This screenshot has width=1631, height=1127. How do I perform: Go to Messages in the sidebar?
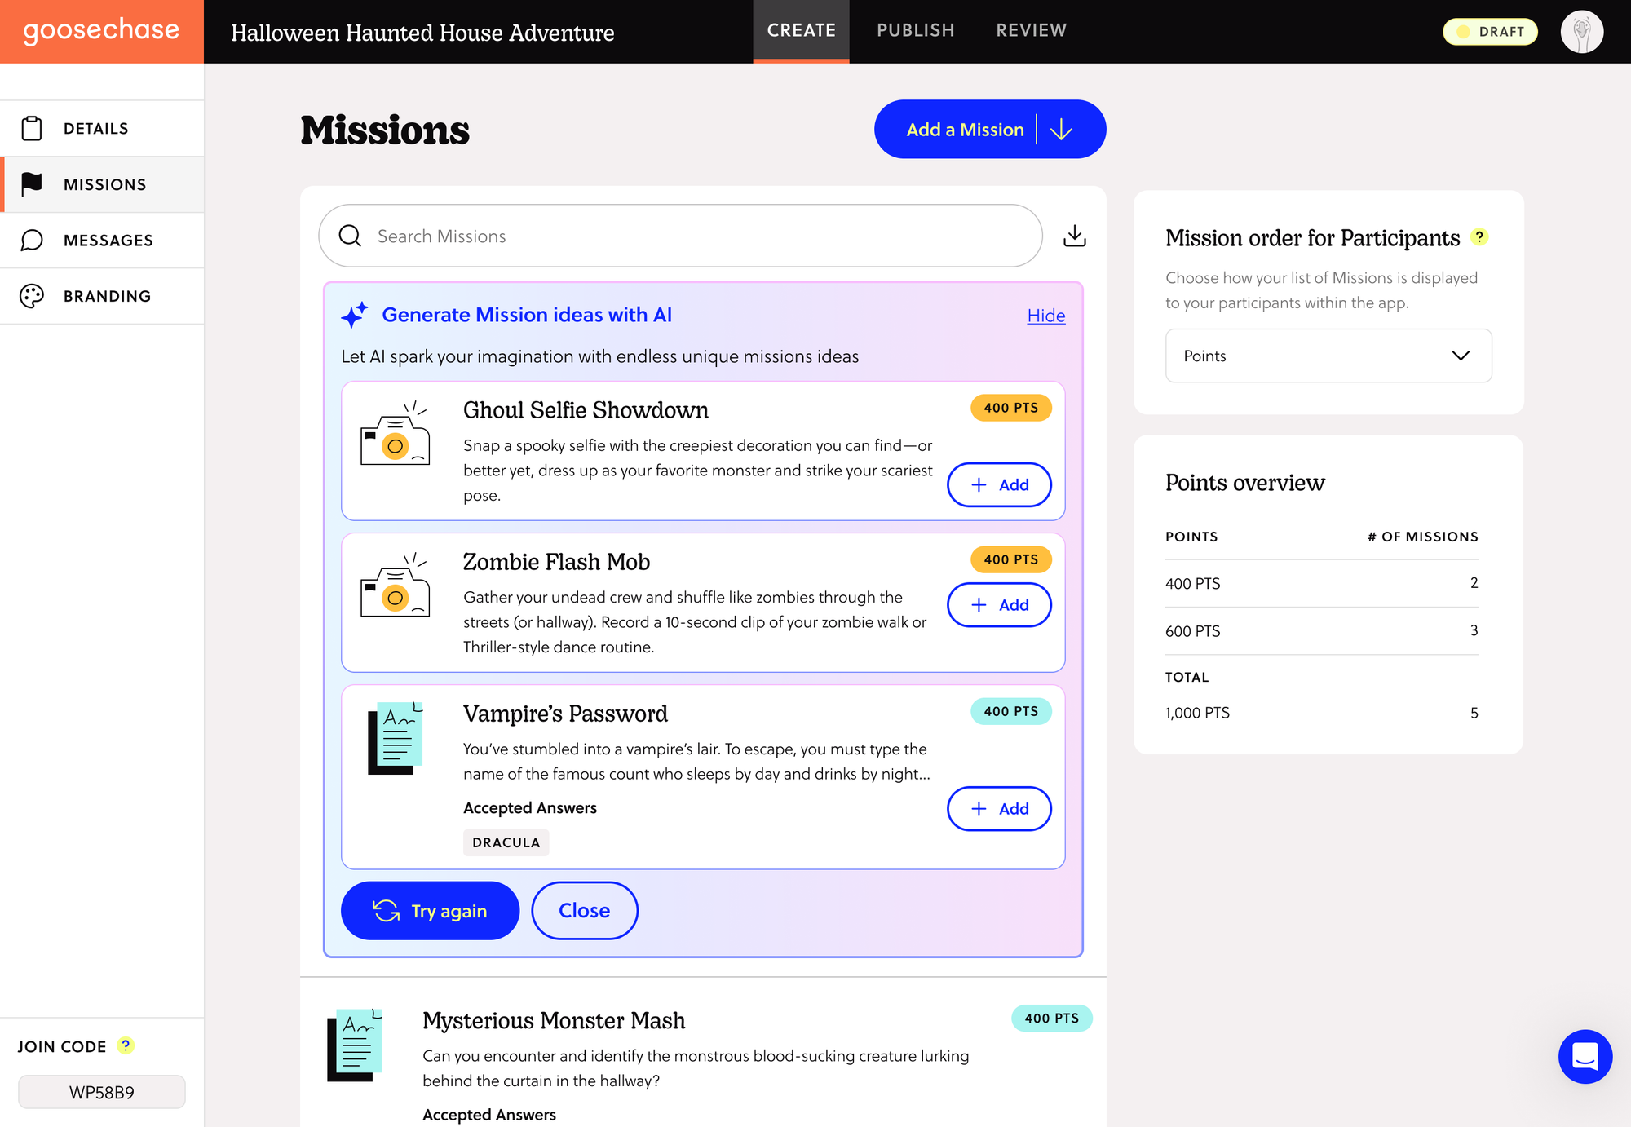tap(108, 241)
